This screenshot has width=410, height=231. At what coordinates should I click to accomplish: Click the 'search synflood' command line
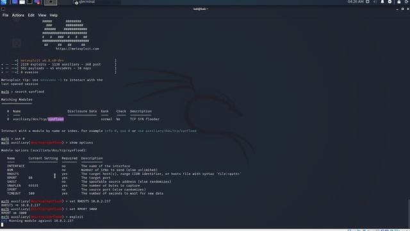(29, 92)
